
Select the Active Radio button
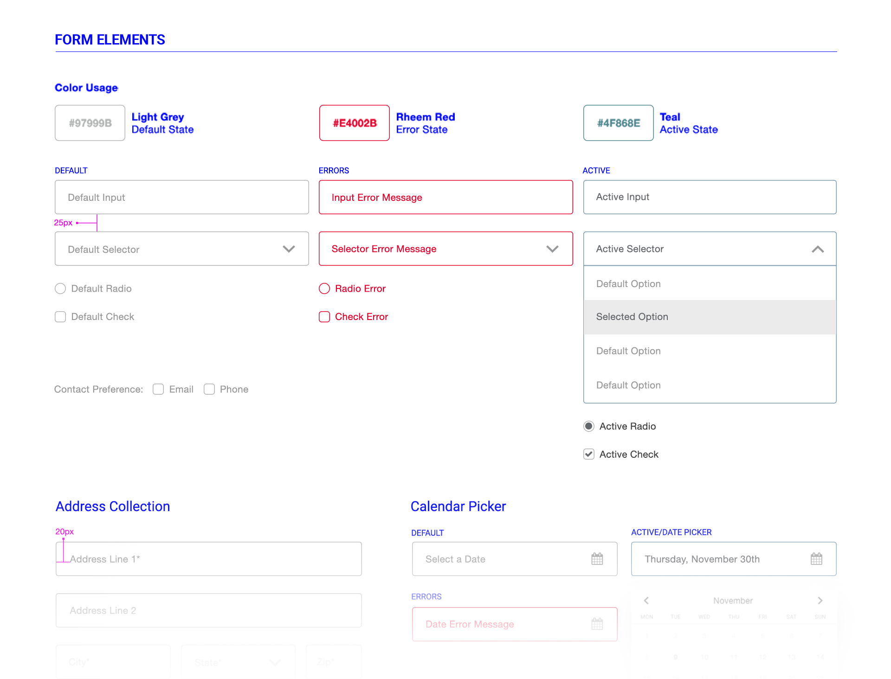588,426
